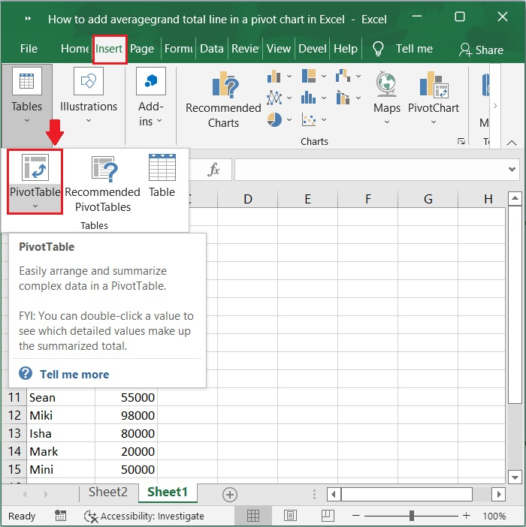This screenshot has width=526, height=527.
Task: Open the PivotTable button in Tables group
Action: [x=35, y=182]
